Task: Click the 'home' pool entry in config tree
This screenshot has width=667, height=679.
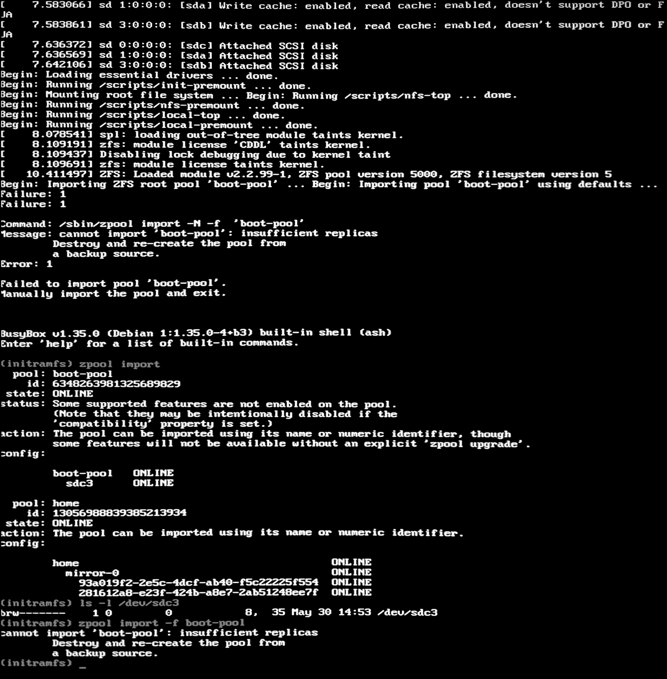Action: pyautogui.click(x=65, y=563)
